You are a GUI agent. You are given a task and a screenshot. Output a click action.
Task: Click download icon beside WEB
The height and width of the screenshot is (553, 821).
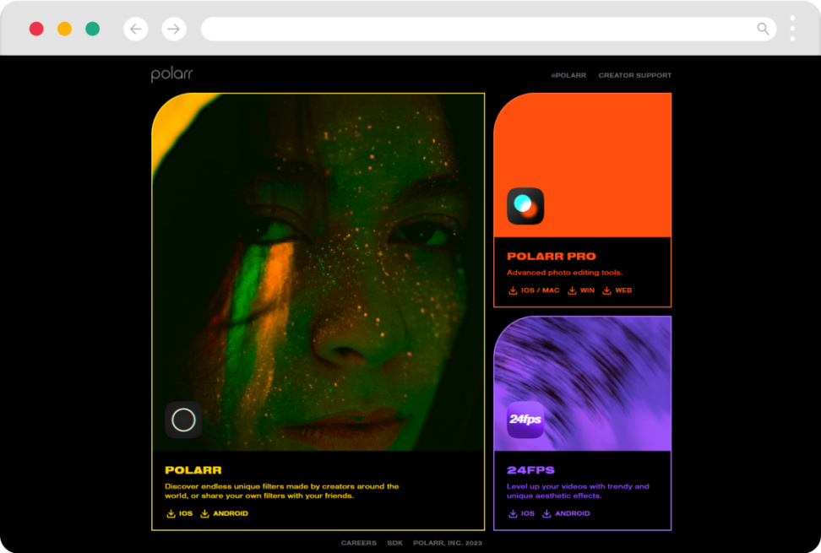[x=606, y=290]
